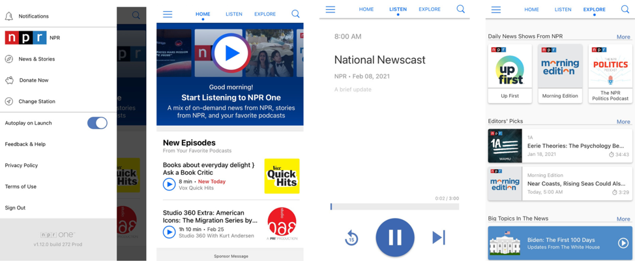
Task: Switch to the EXPLORE tab on Home screen
Action: tap(265, 14)
